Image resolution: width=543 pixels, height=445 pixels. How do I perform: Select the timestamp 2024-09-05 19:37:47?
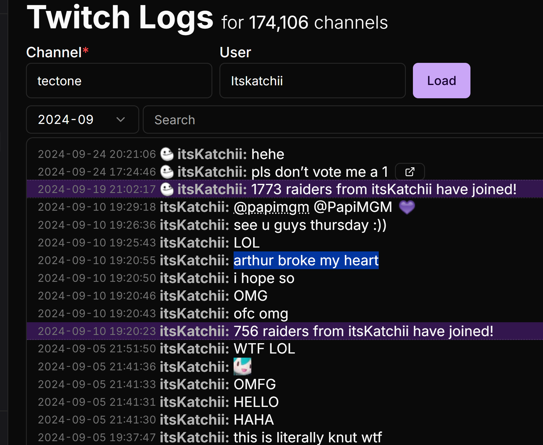(x=97, y=437)
